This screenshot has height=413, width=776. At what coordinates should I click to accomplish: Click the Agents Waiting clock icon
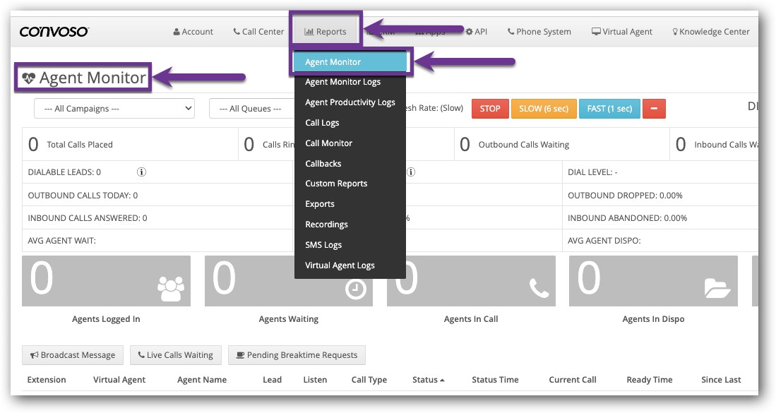(x=355, y=288)
